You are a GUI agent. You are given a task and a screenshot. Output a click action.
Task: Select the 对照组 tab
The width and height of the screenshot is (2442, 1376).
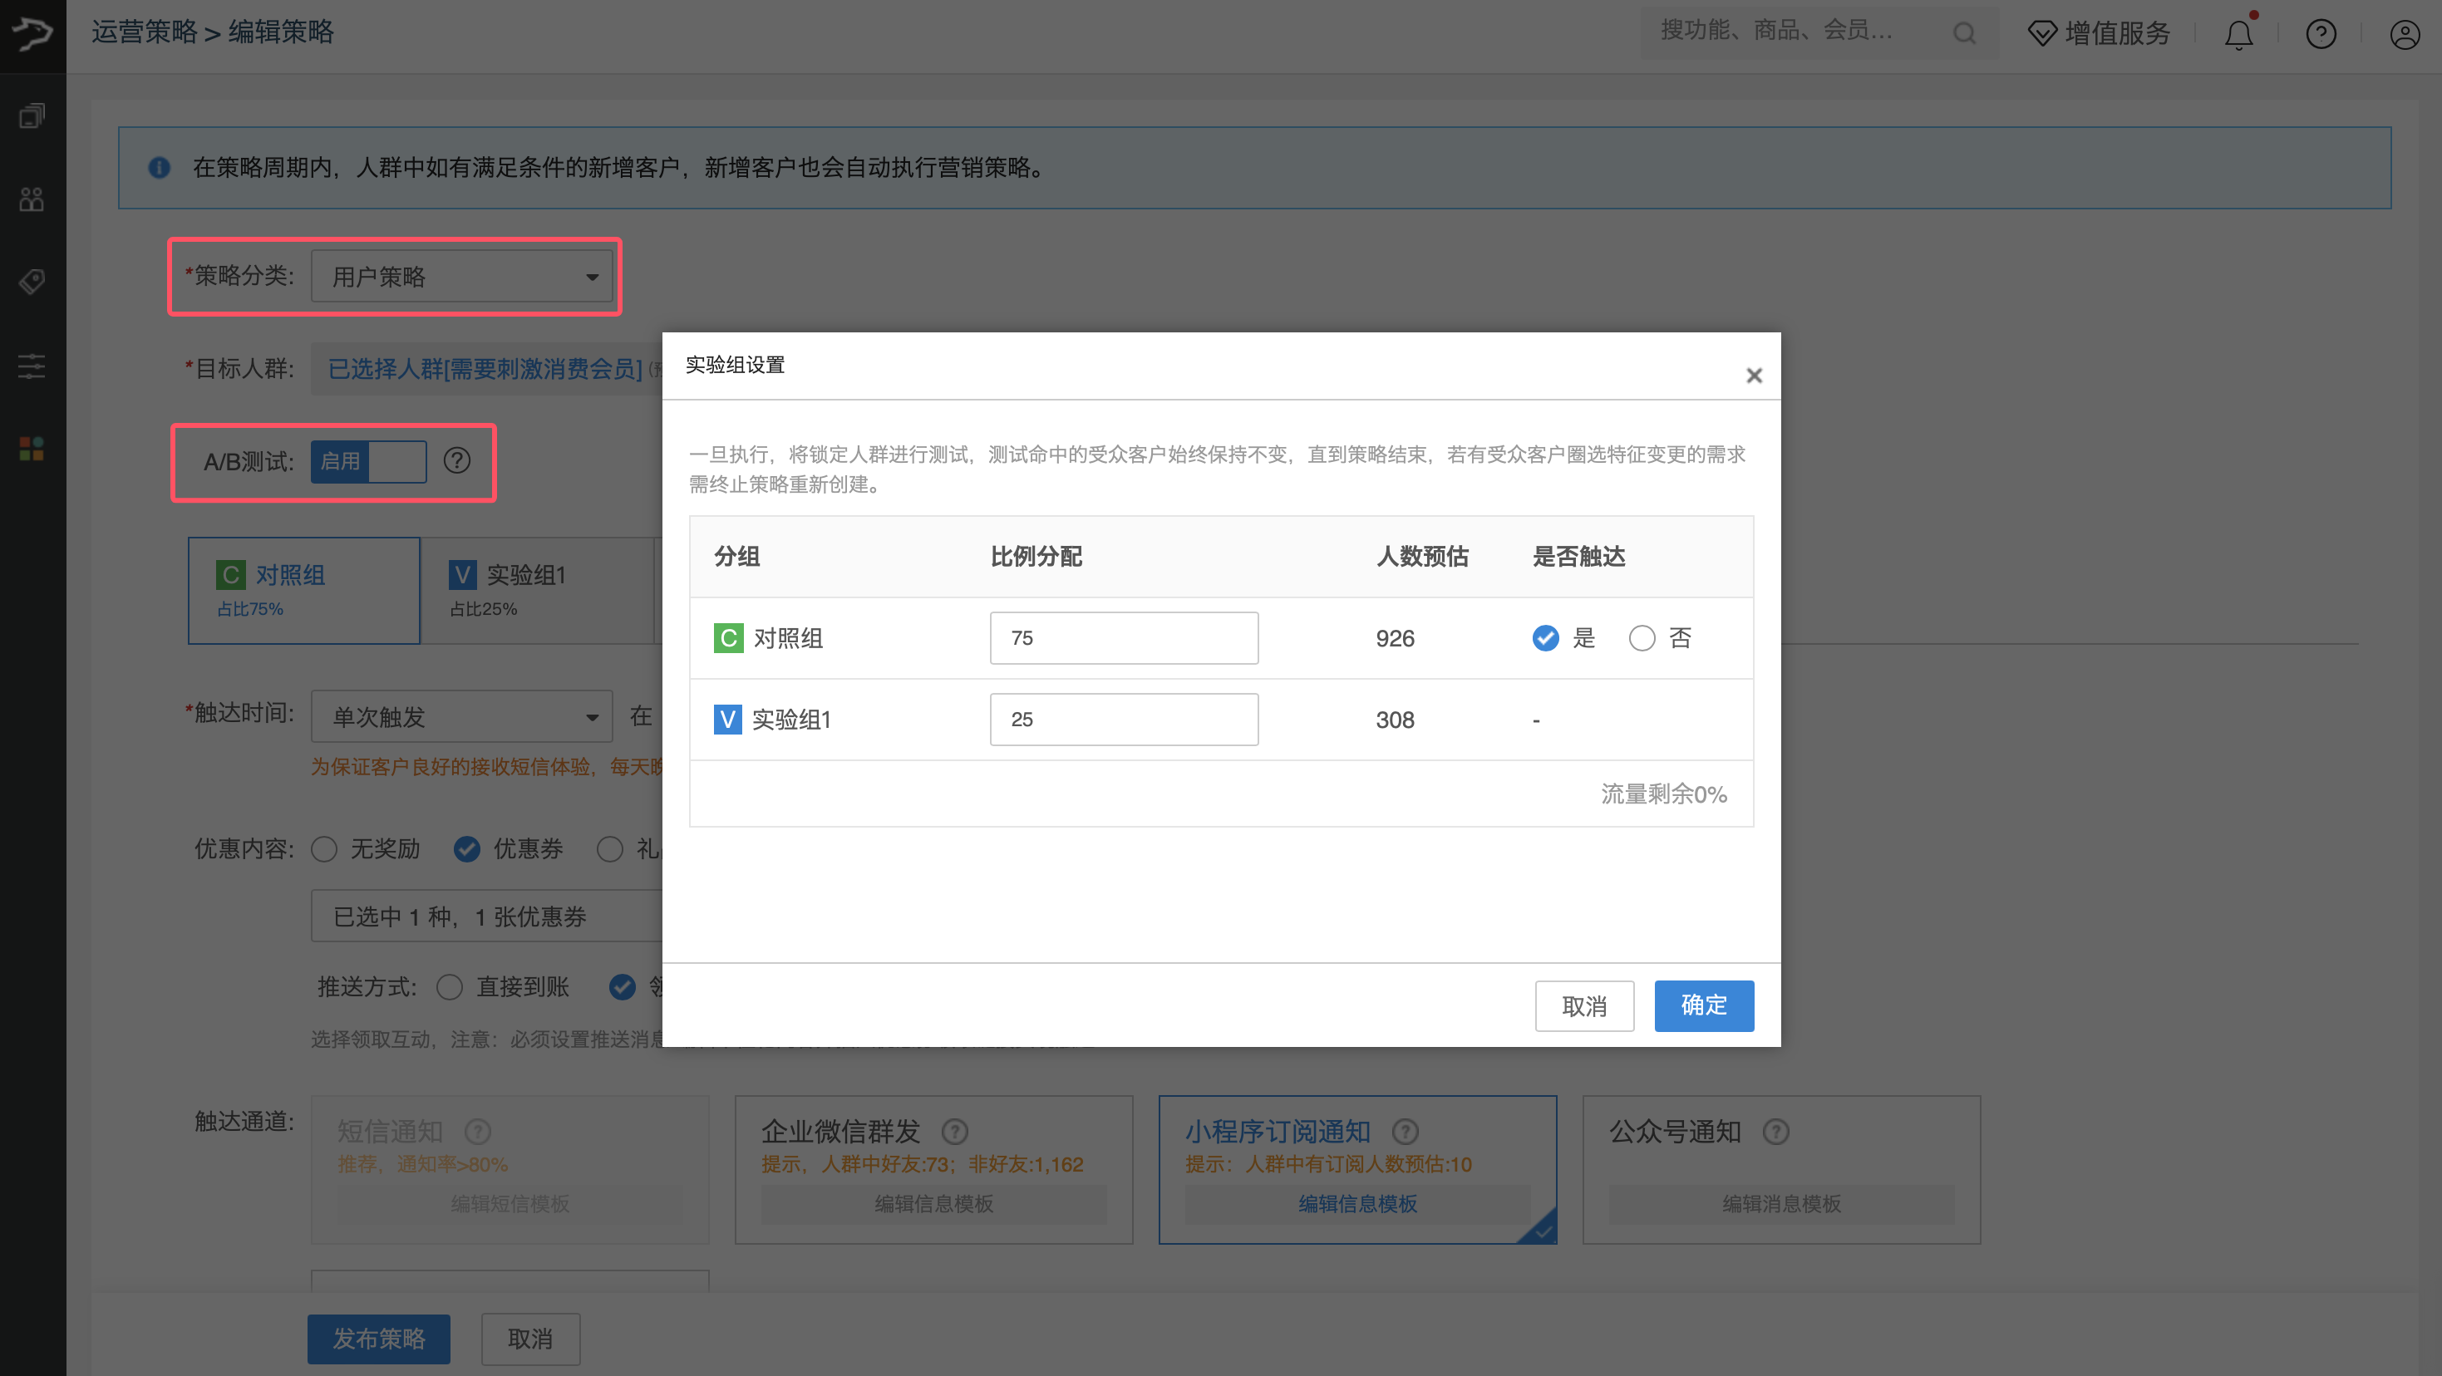click(x=304, y=591)
